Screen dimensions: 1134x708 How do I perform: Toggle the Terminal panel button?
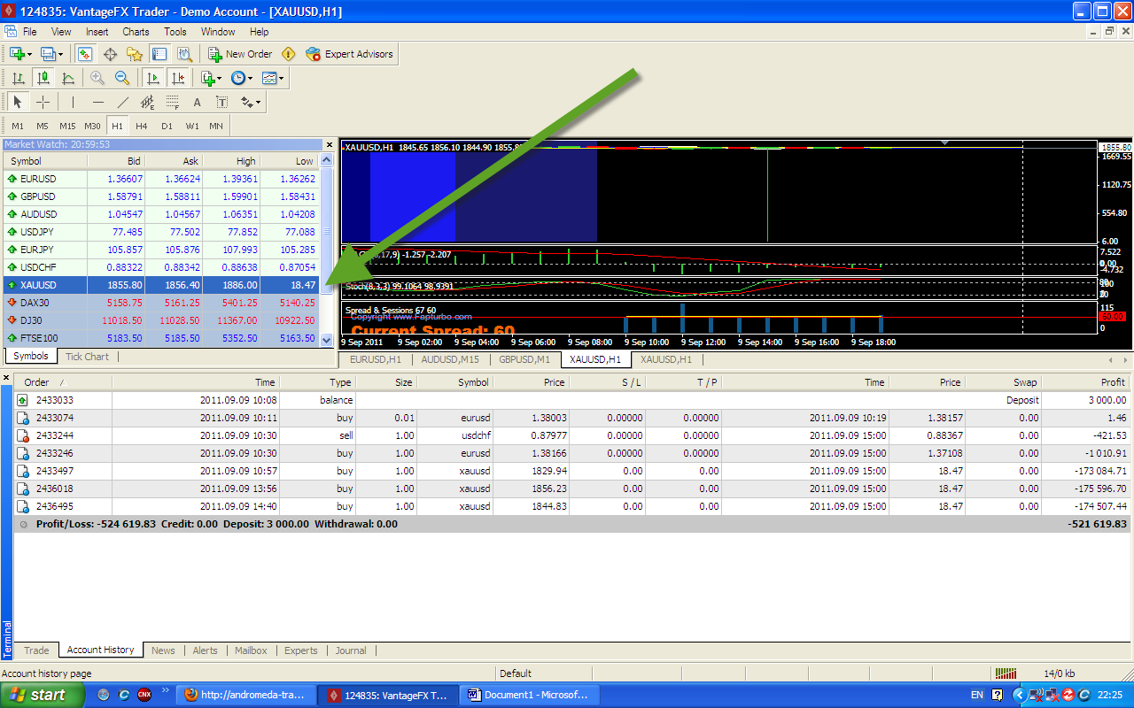click(x=159, y=54)
